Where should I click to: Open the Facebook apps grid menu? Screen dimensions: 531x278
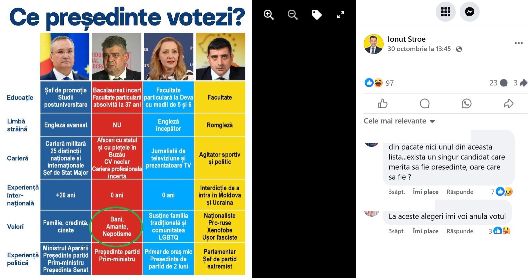click(x=445, y=12)
